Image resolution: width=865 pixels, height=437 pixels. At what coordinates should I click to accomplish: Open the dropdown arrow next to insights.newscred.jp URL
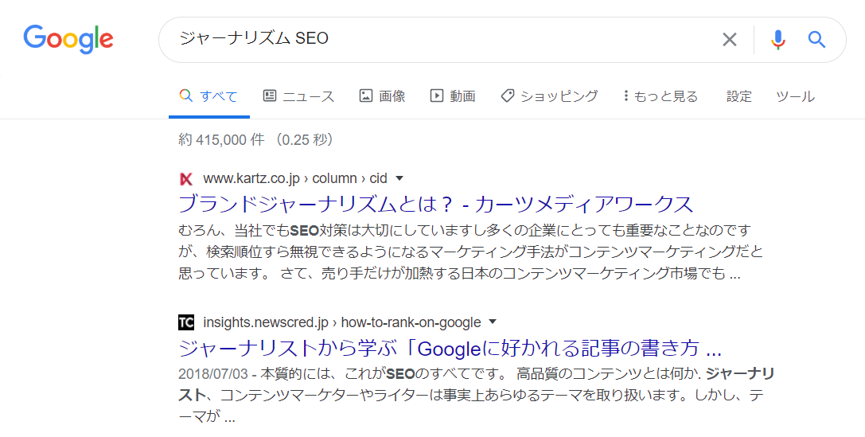click(493, 322)
